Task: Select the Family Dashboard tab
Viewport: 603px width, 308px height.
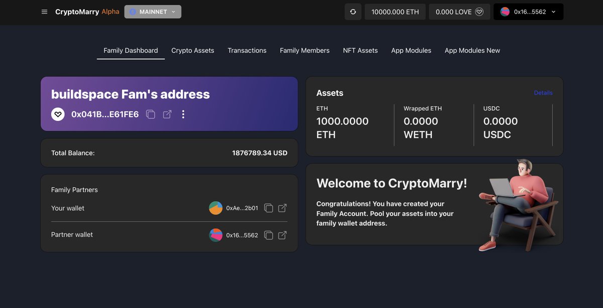Action: [131, 50]
